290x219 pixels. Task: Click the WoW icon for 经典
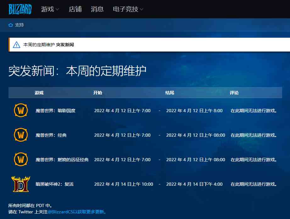point(21,135)
